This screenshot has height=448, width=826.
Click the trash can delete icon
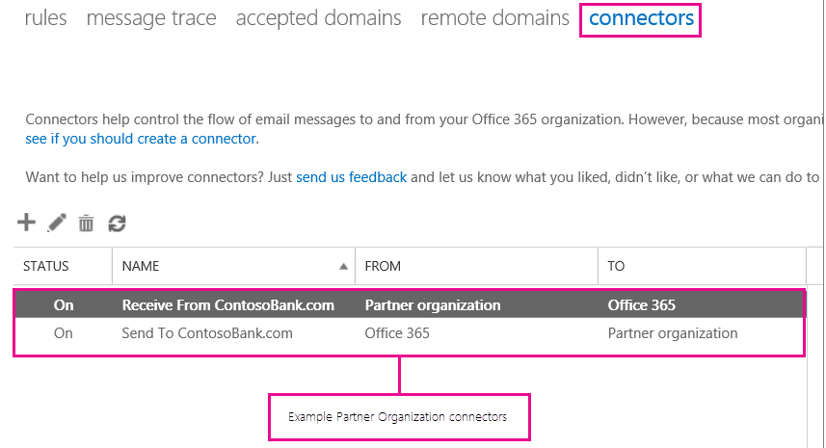[86, 224]
